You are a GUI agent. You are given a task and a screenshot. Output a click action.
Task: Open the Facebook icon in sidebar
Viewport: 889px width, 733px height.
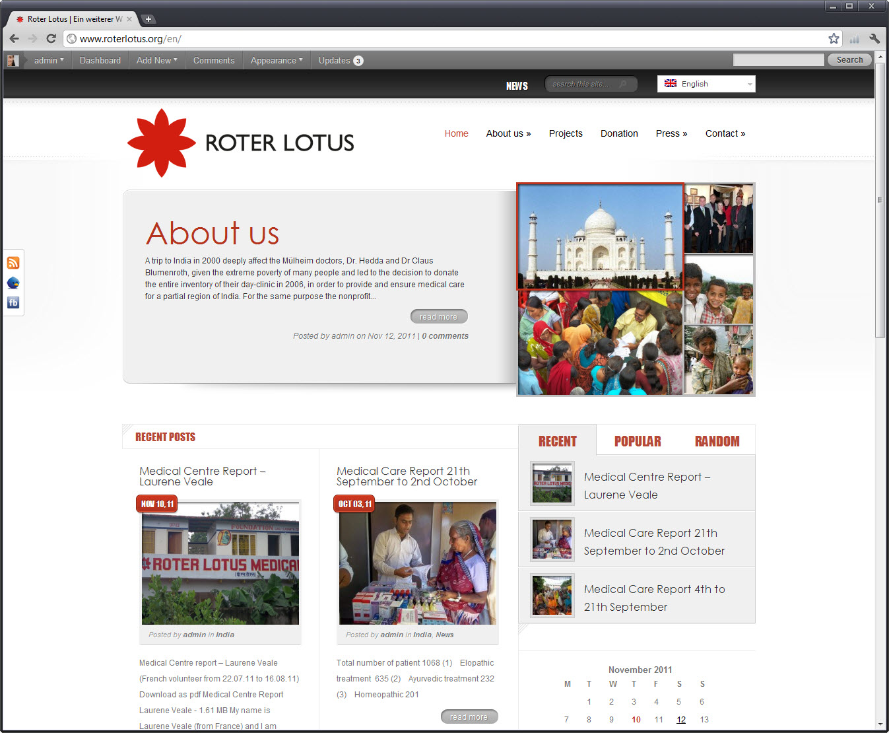click(x=13, y=302)
